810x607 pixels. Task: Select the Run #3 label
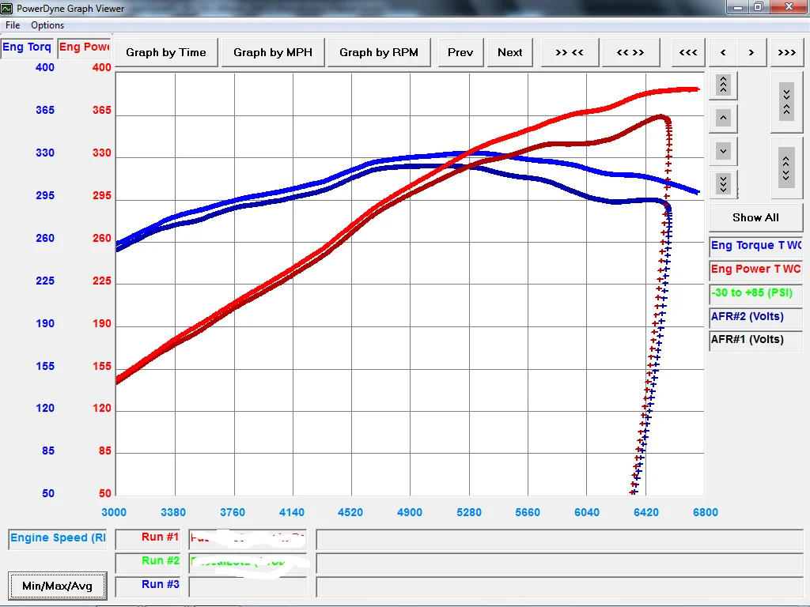tap(148, 586)
